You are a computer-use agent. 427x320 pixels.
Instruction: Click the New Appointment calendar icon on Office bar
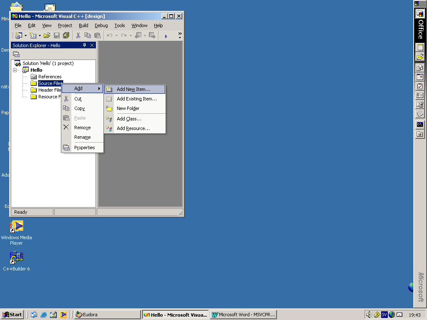coord(420,77)
